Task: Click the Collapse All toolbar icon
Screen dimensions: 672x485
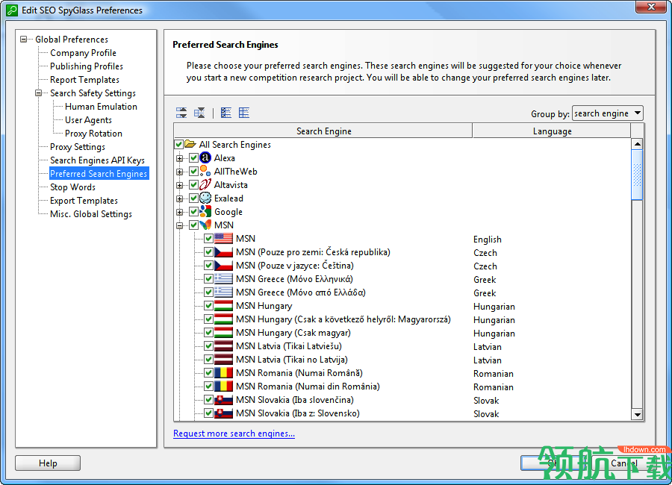Action: (x=199, y=113)
